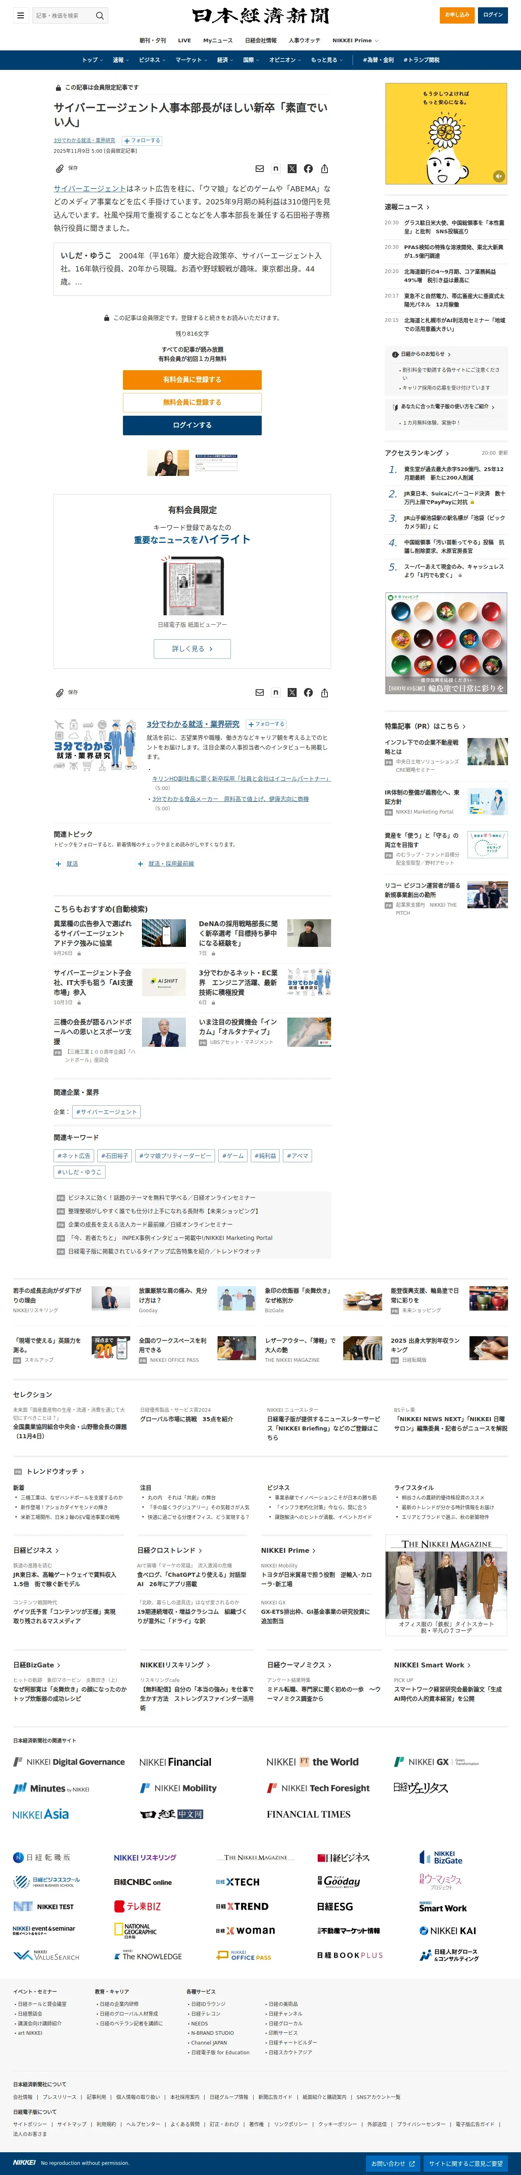Open the 日経ヴェリタス logo link
The image size is (521, 2175).
[421, 1787]
